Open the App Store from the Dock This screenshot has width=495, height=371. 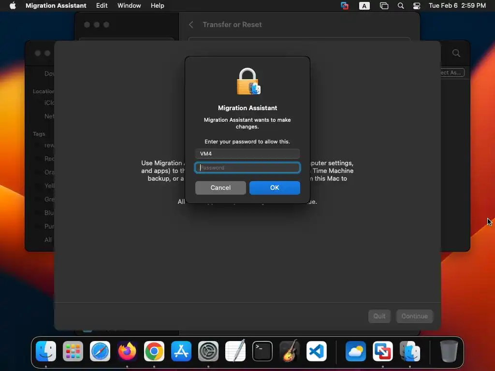[x=181, y=351]
